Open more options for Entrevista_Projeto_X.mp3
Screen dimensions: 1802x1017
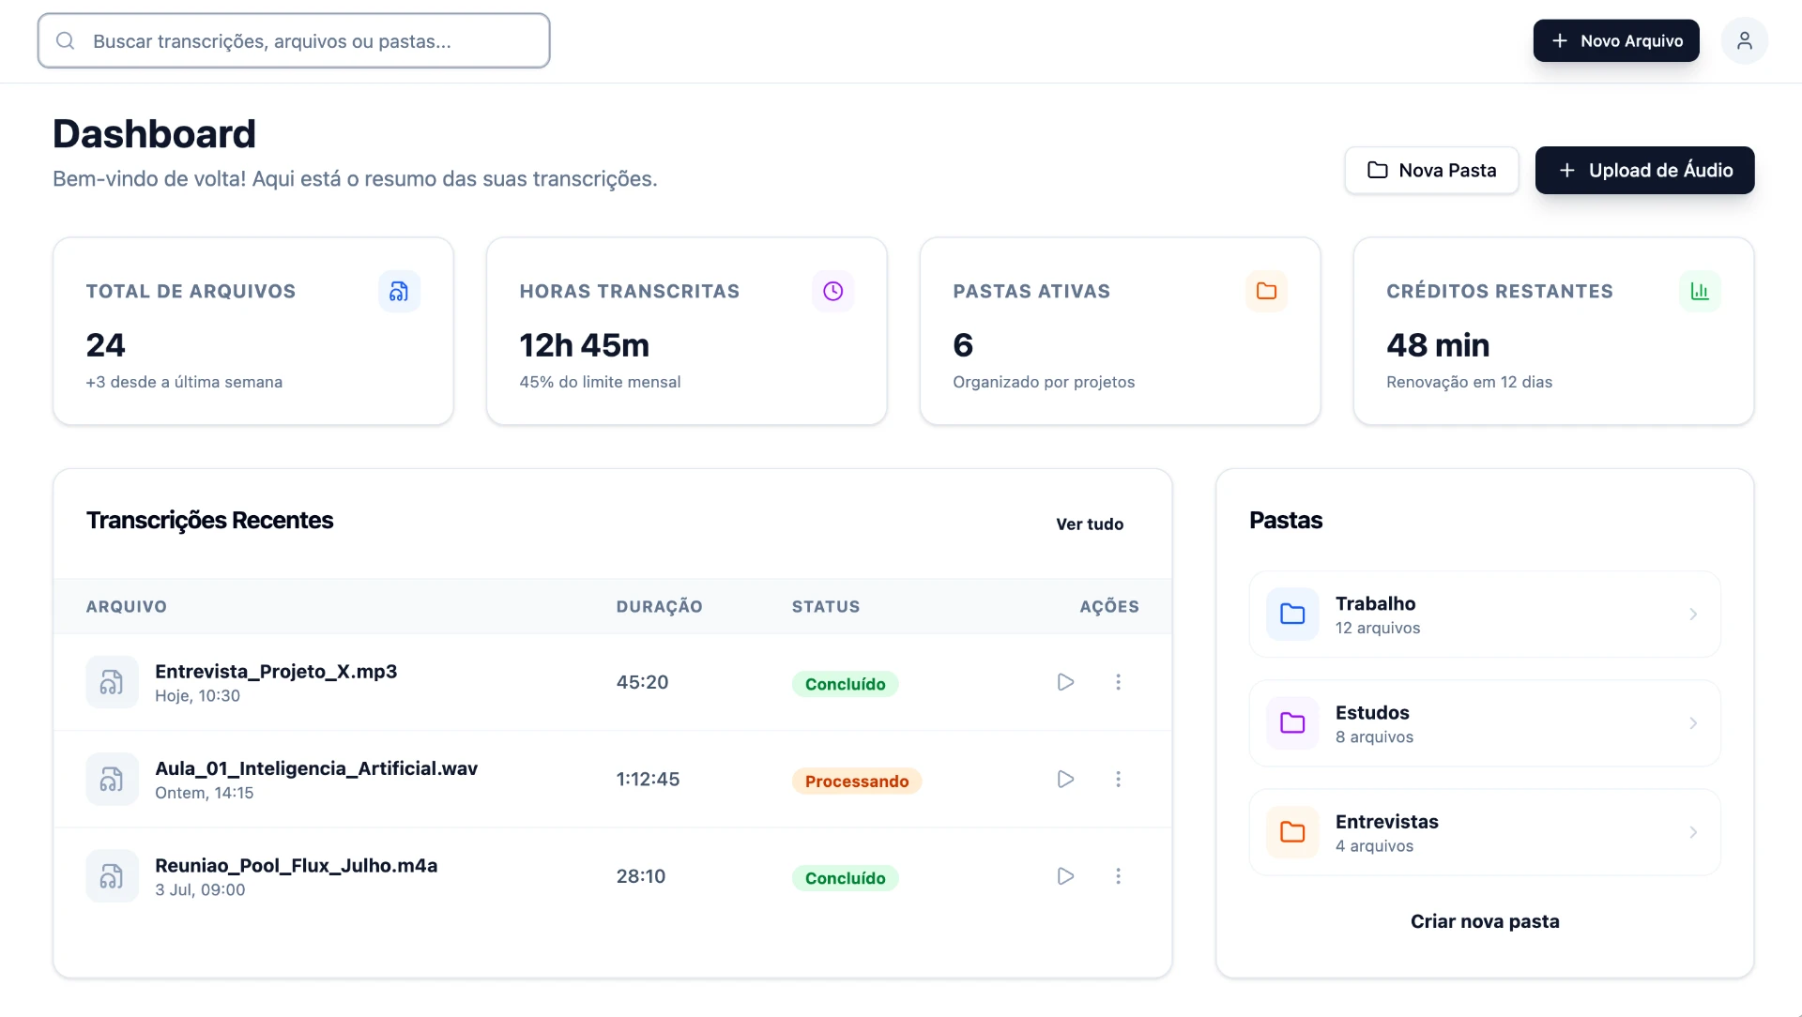tap(1118, 682)
